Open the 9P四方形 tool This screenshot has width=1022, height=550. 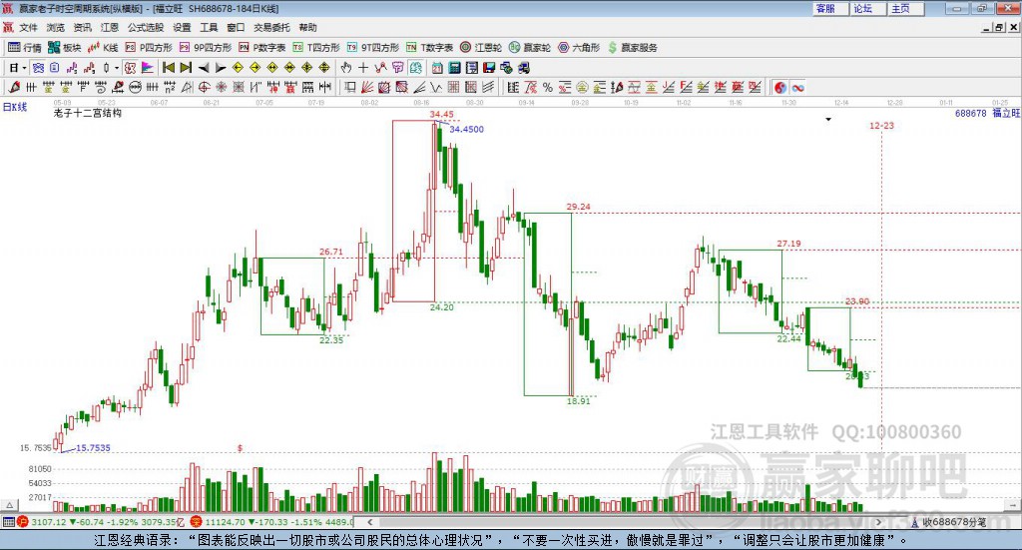[206, 48]
